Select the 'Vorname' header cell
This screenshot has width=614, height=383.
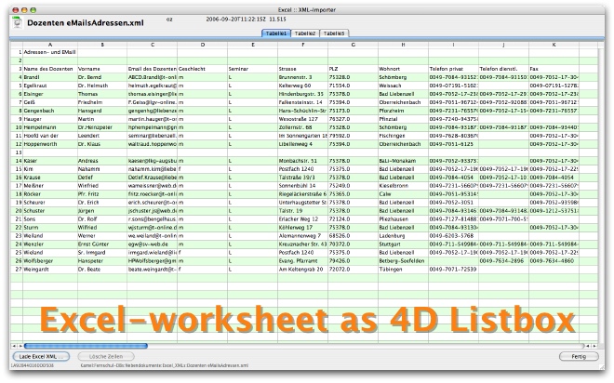point(102,69)
